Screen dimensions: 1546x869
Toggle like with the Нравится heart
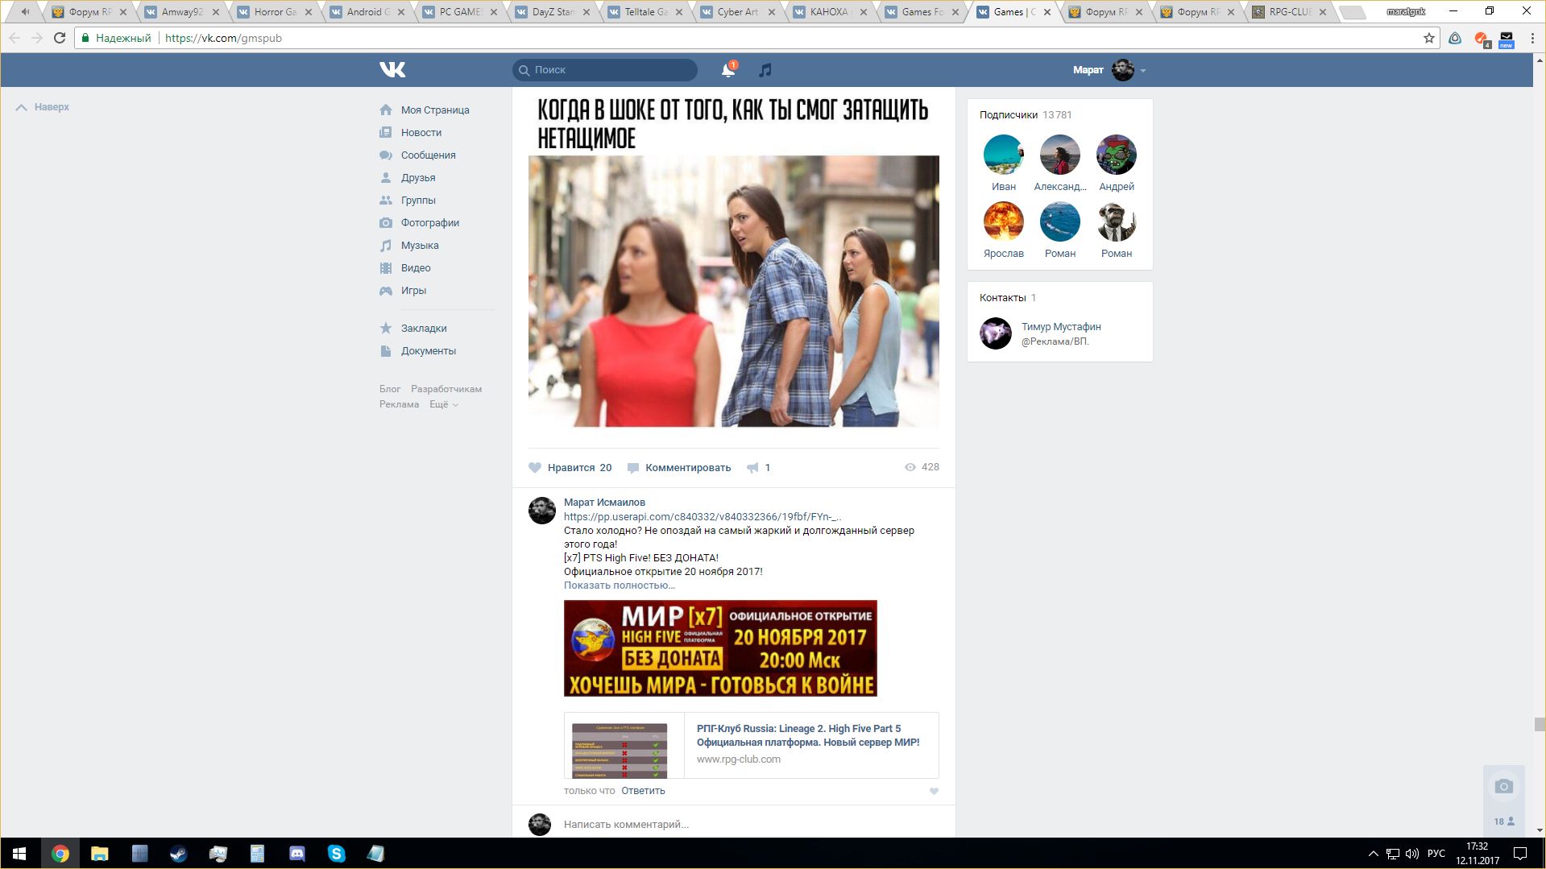[535, 468]
